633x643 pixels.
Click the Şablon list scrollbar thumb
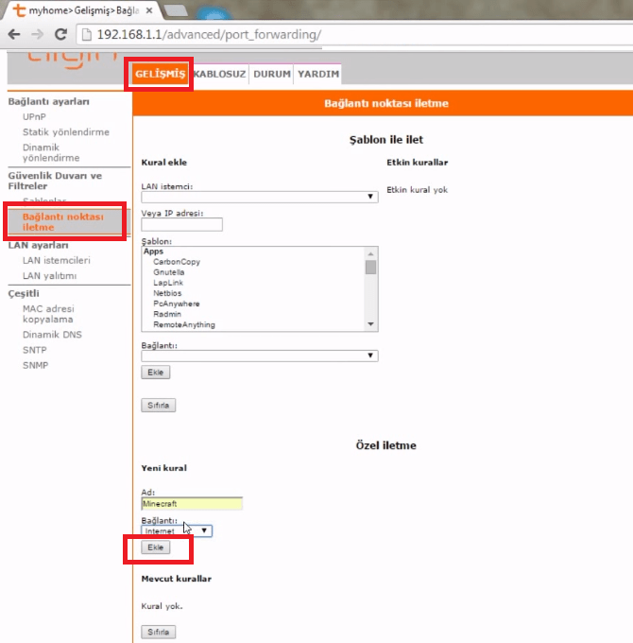(x=370, y=268)
